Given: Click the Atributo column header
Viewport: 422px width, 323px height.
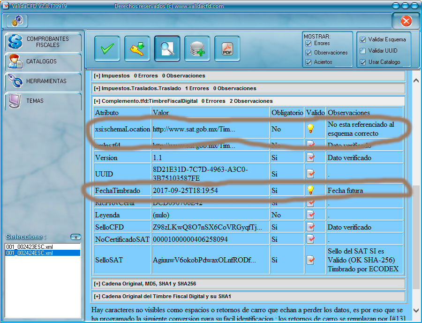Looking at the screenshot, I should pos(122,112).
